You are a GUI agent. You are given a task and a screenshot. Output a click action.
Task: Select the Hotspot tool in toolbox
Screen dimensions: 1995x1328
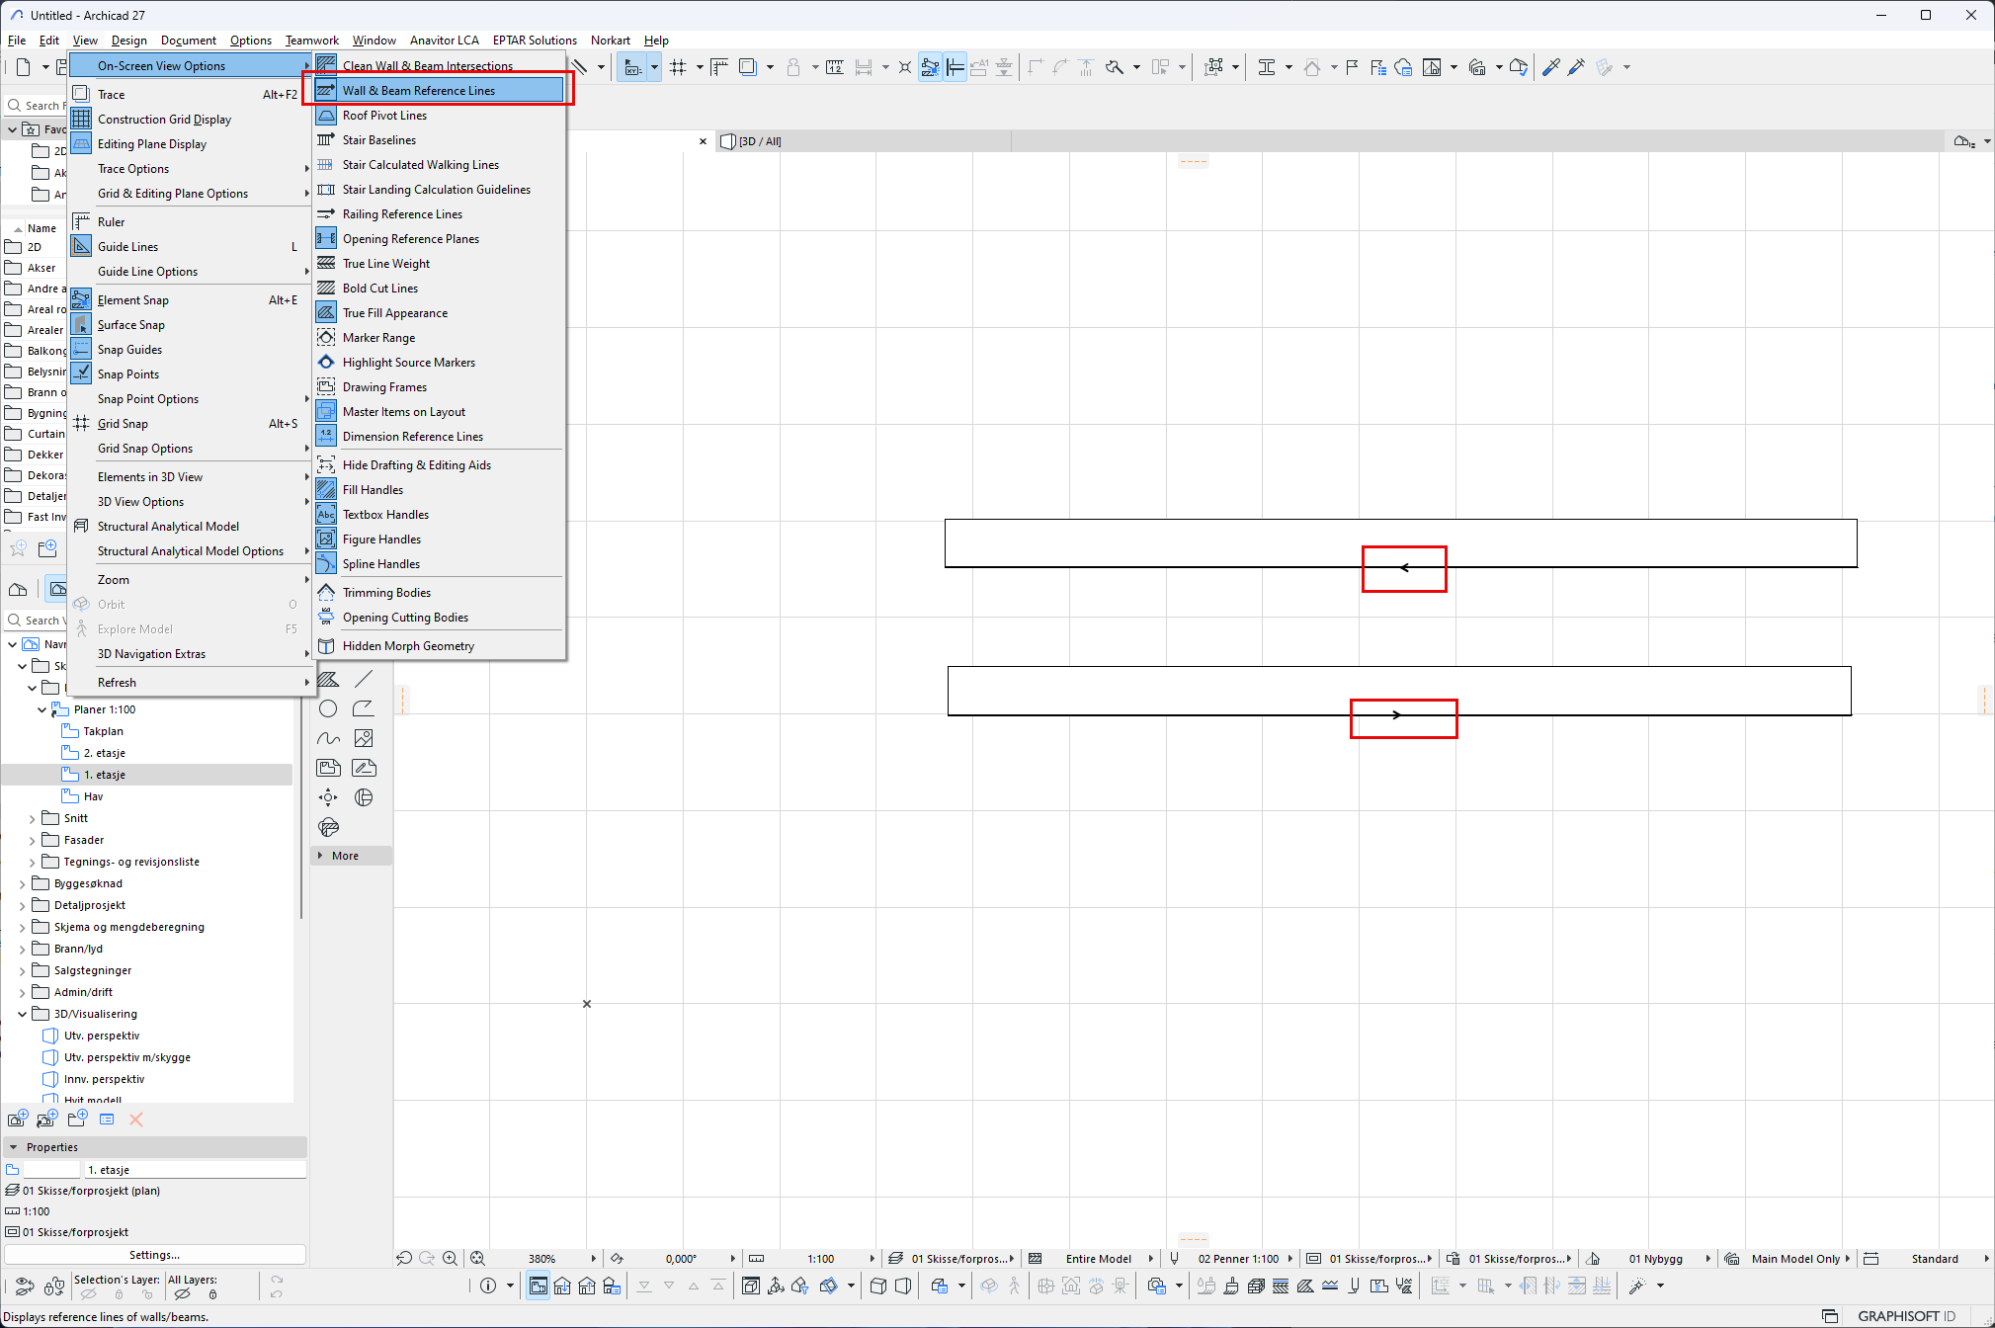[328, 797]
